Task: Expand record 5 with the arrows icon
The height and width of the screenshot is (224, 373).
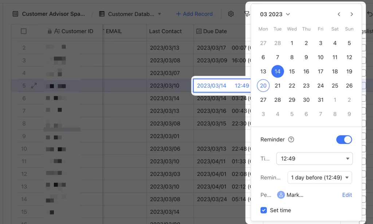Action: point(34,86)
